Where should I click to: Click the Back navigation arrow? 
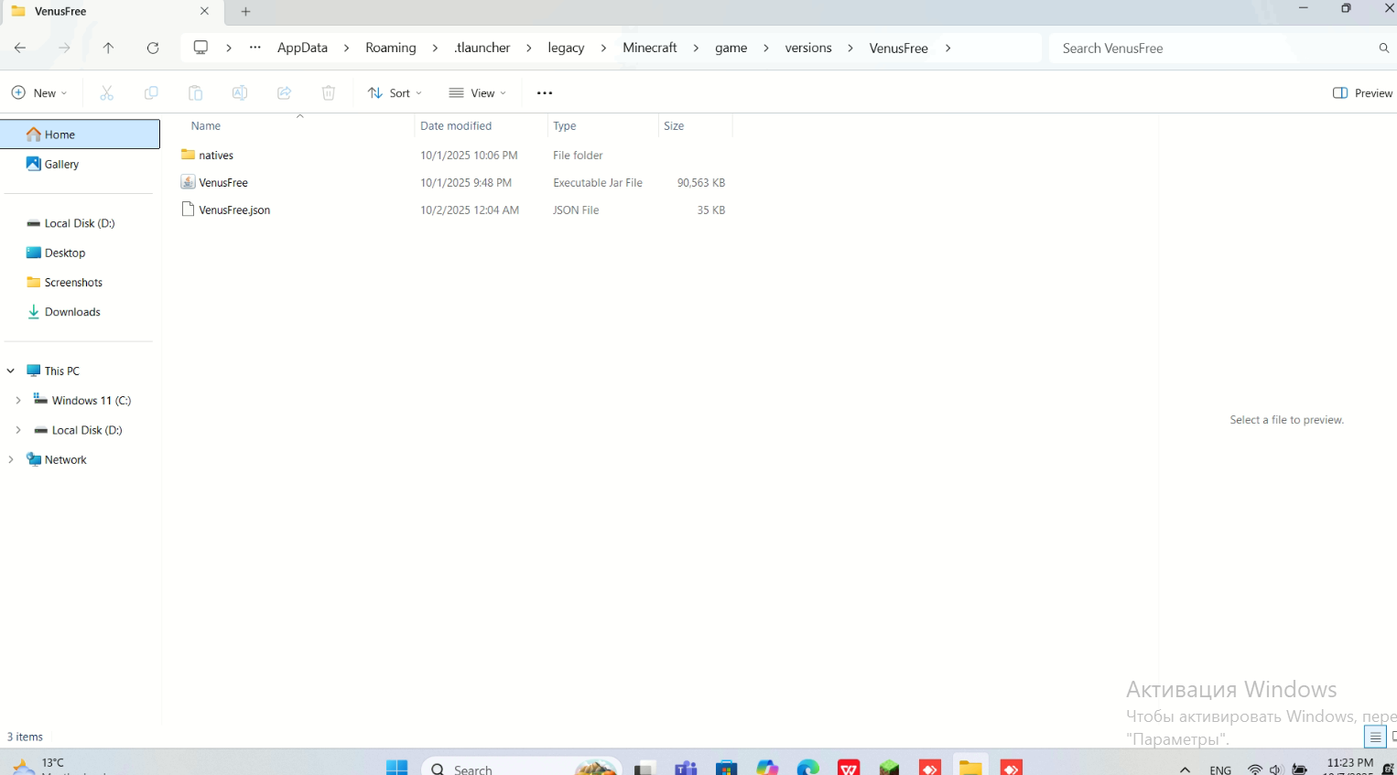[x=20, y=48]
